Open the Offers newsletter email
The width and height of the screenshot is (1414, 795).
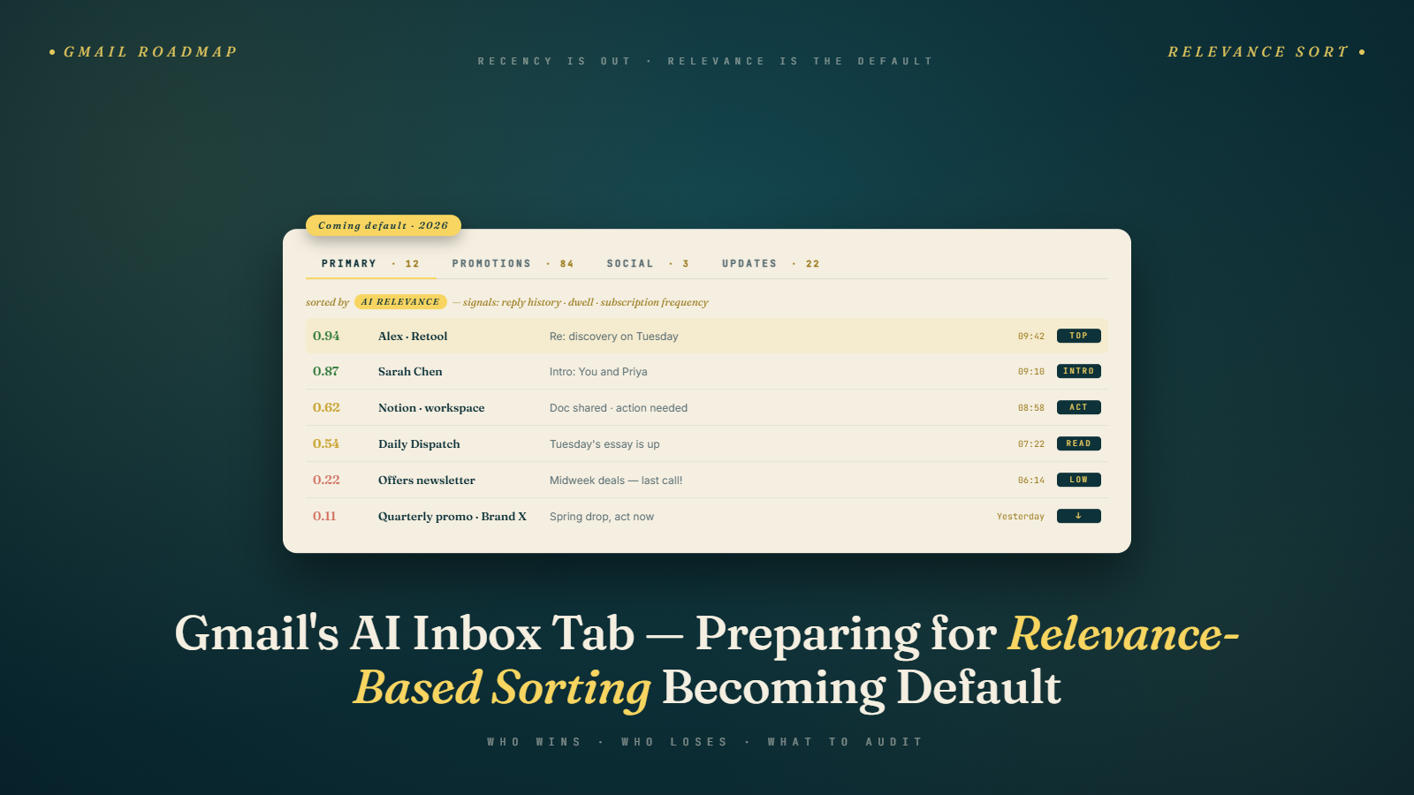(706, 480)
